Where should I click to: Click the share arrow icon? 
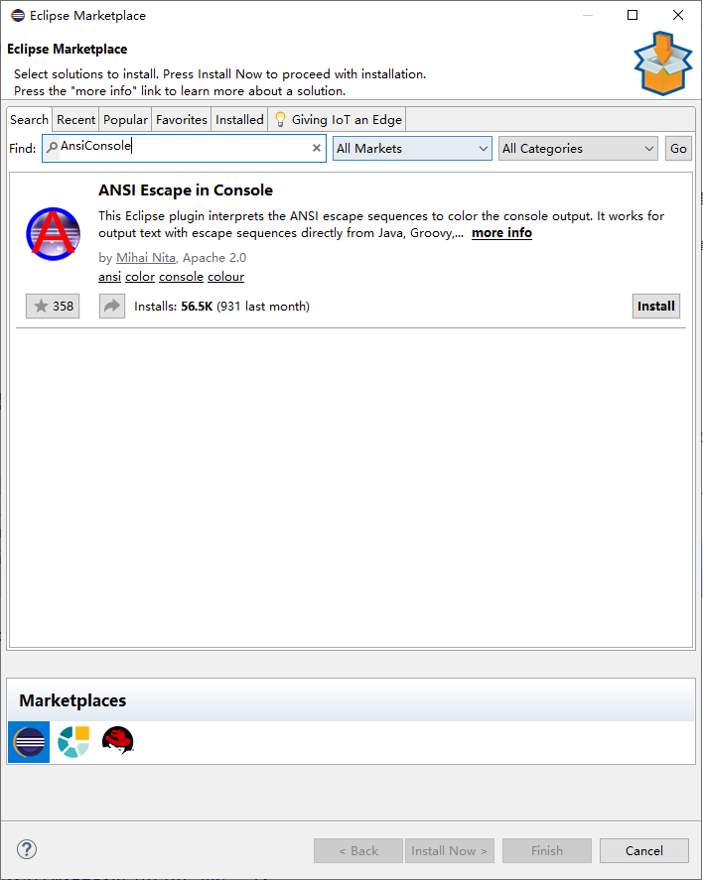[112, 306]
